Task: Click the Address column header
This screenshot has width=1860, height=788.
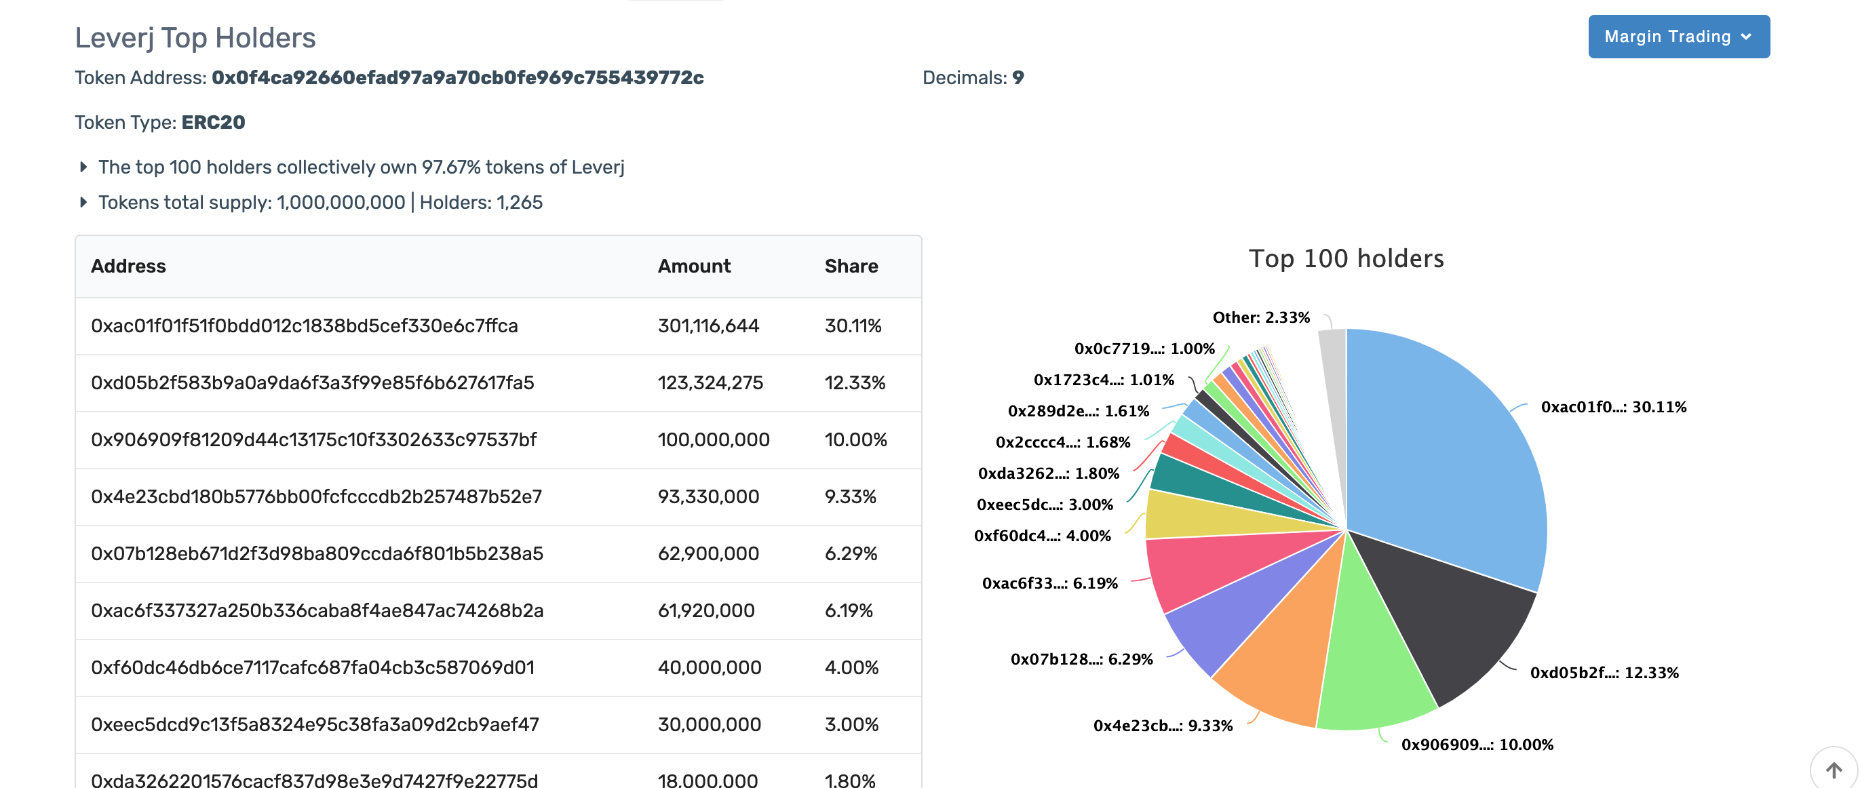Action: [128, 267]
